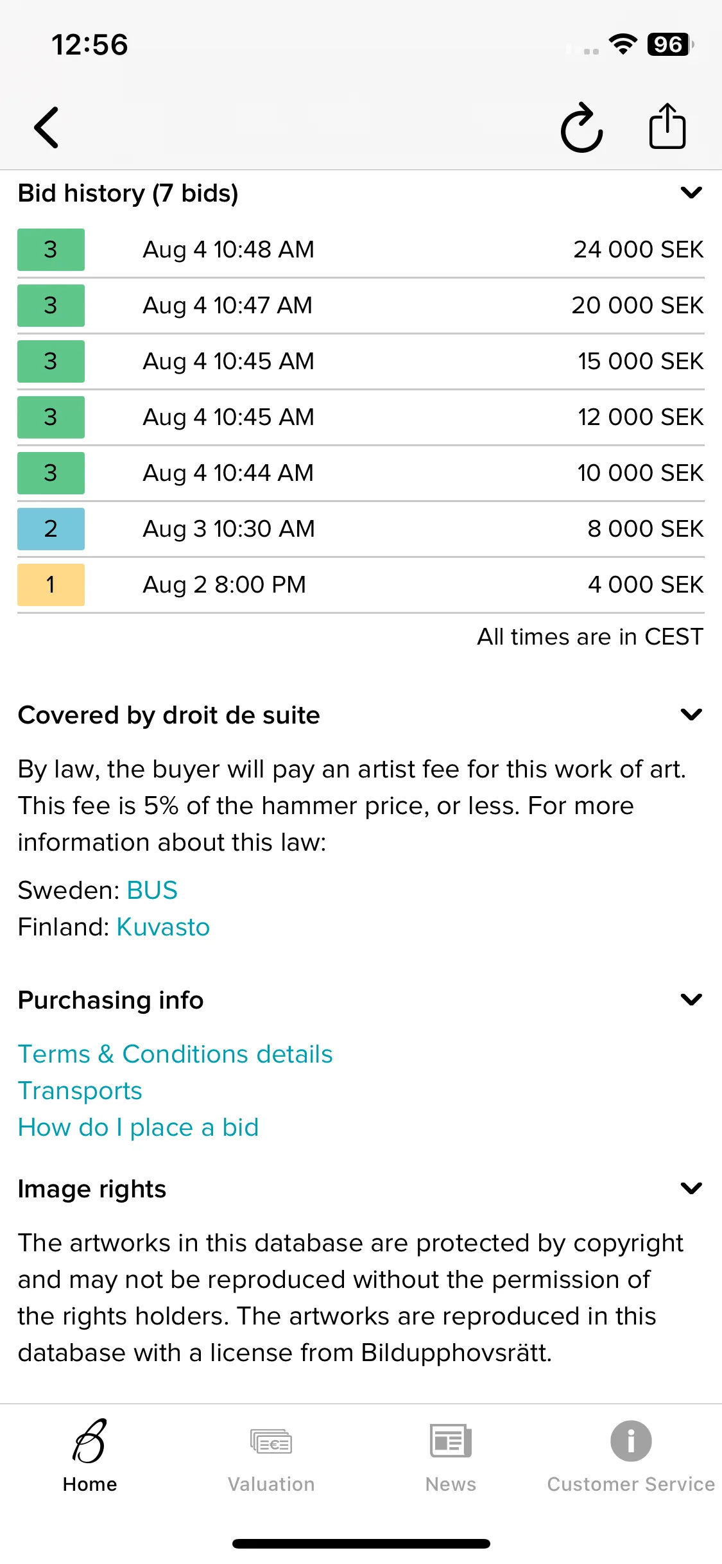722x1564 pixels.
Task: Open the Kuvasto link for Finland
Action: pyautogui.click(x=163, y=927)
